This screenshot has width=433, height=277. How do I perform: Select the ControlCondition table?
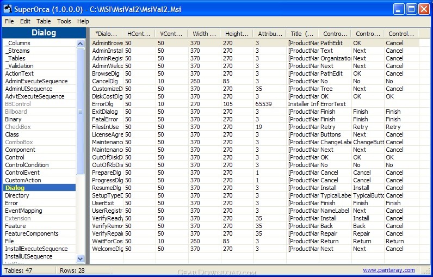coord(39,165)
